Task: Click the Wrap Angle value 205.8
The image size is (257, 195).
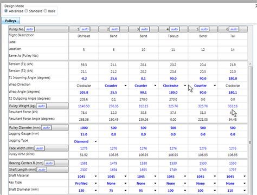Action: pos(84,93)
